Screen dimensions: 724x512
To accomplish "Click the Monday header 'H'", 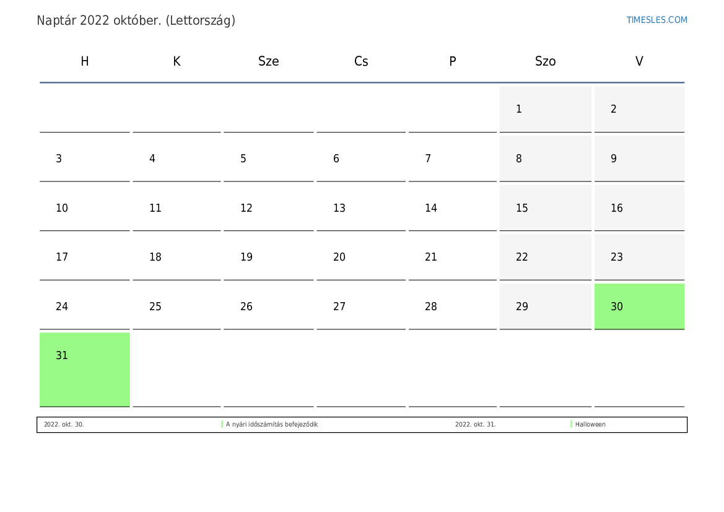I will tap(85, 61).
